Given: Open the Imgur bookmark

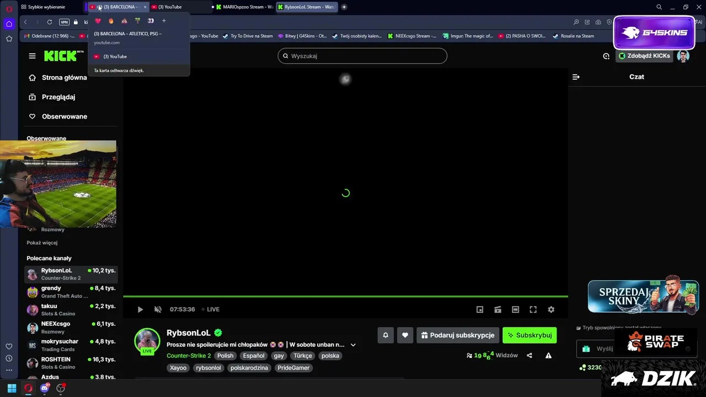Looking at the screenshot, I should click(x=468, y=36).
